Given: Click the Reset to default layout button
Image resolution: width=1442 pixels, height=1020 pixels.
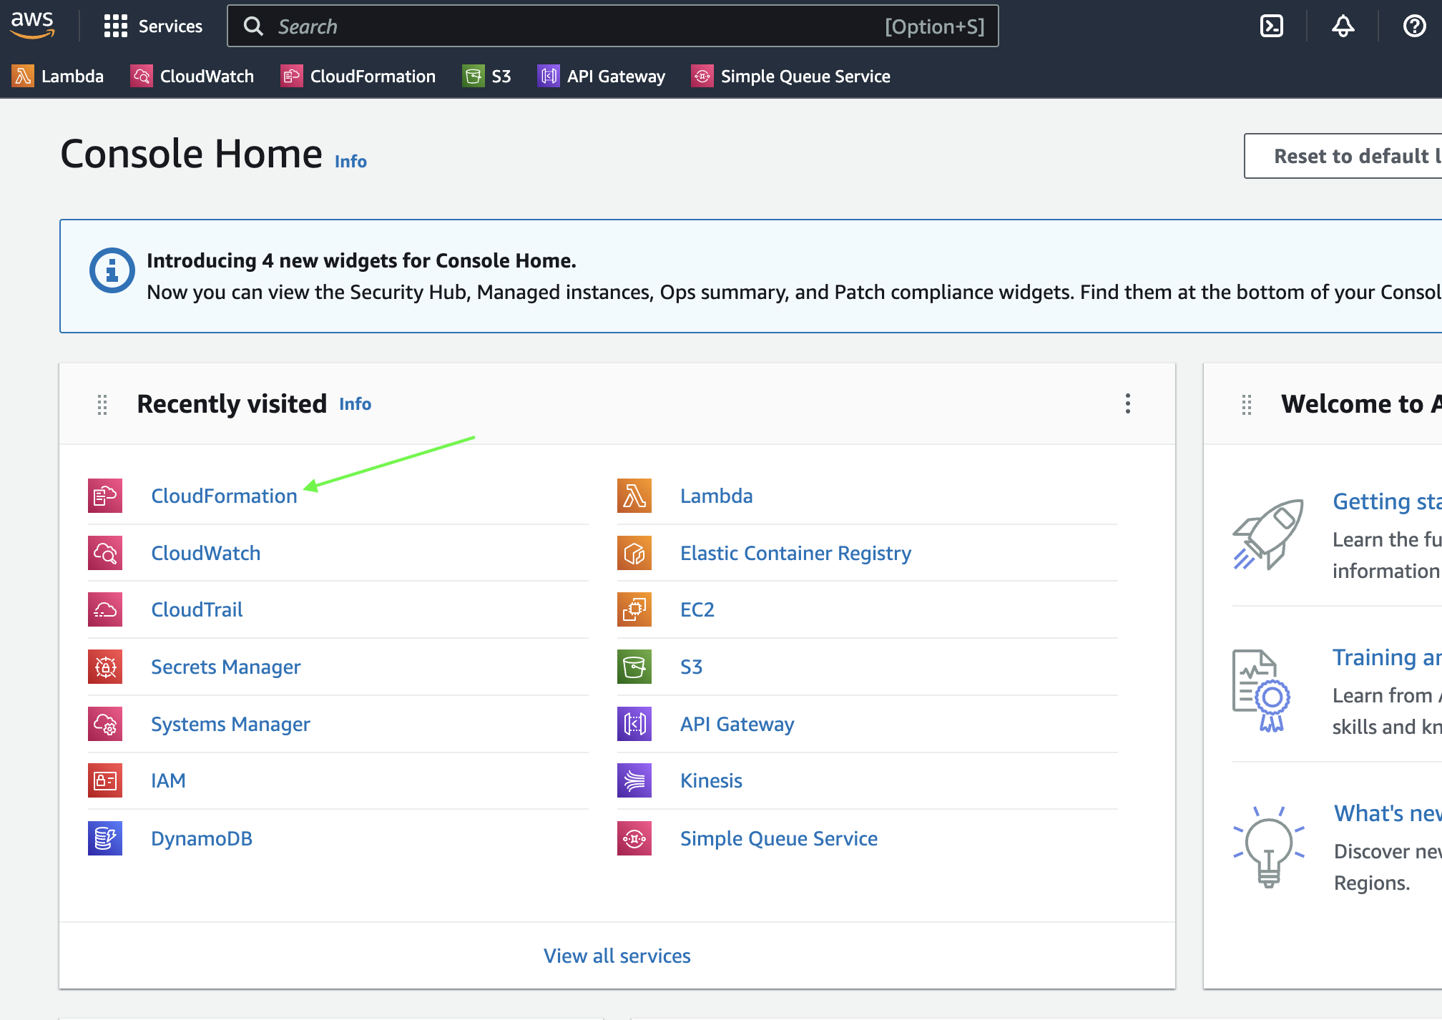Looking at the screenshot, I should (1343, 156).
